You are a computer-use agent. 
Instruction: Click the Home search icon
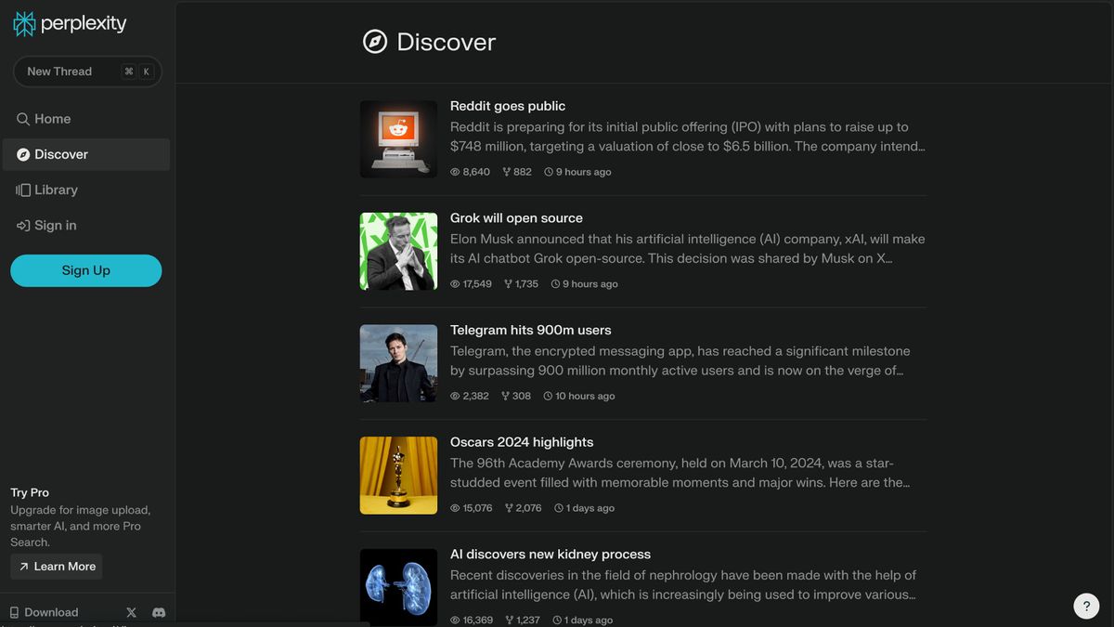[23, 119]
